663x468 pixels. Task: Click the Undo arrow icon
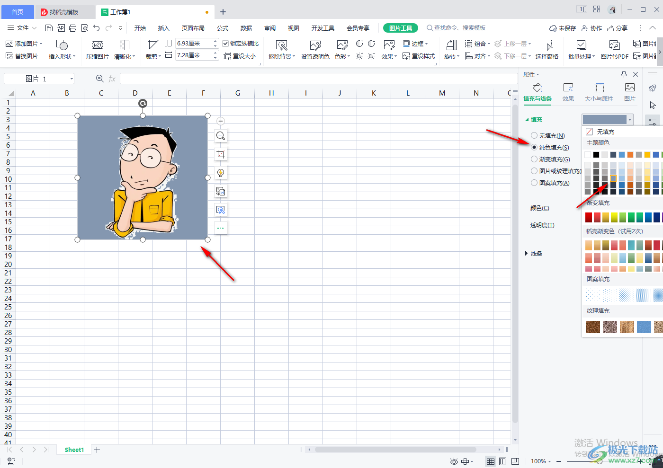[97, 28]
